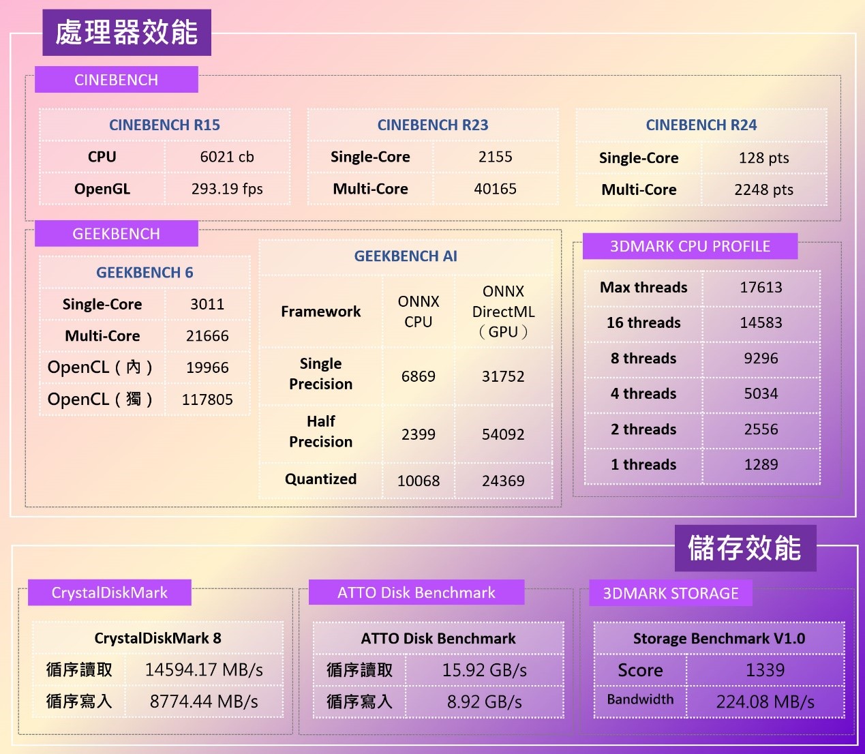Click CrystalDiskMark 循序寫入 value 8774.44 MB/s
Screen dimensions: 865x754
point(204,701)
